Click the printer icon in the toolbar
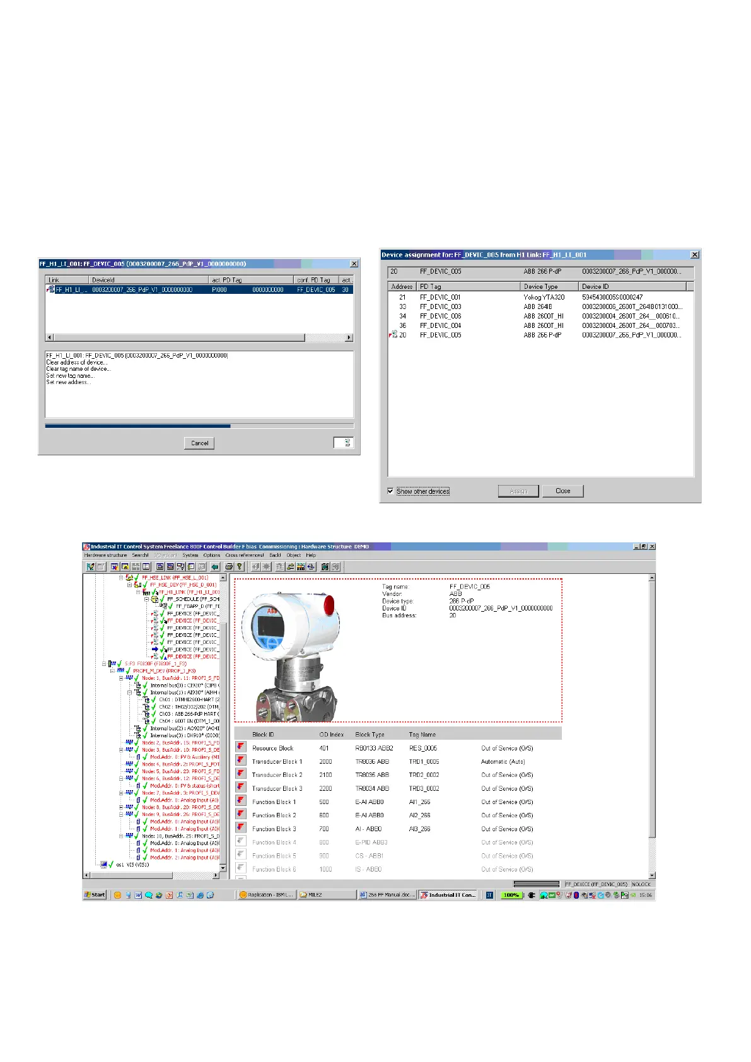 tap(229, 567)
